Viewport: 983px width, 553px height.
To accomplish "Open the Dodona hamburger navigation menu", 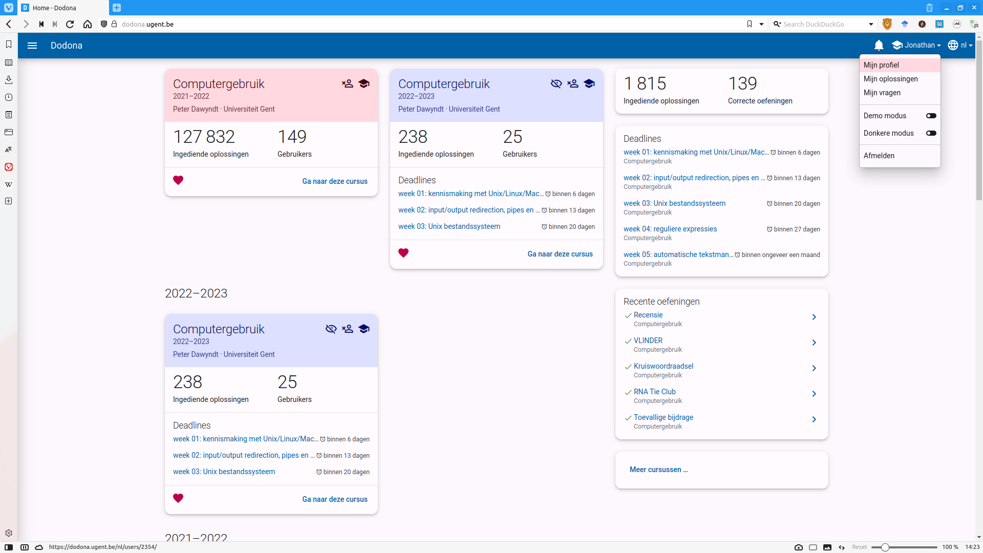I will coord(32,46).
